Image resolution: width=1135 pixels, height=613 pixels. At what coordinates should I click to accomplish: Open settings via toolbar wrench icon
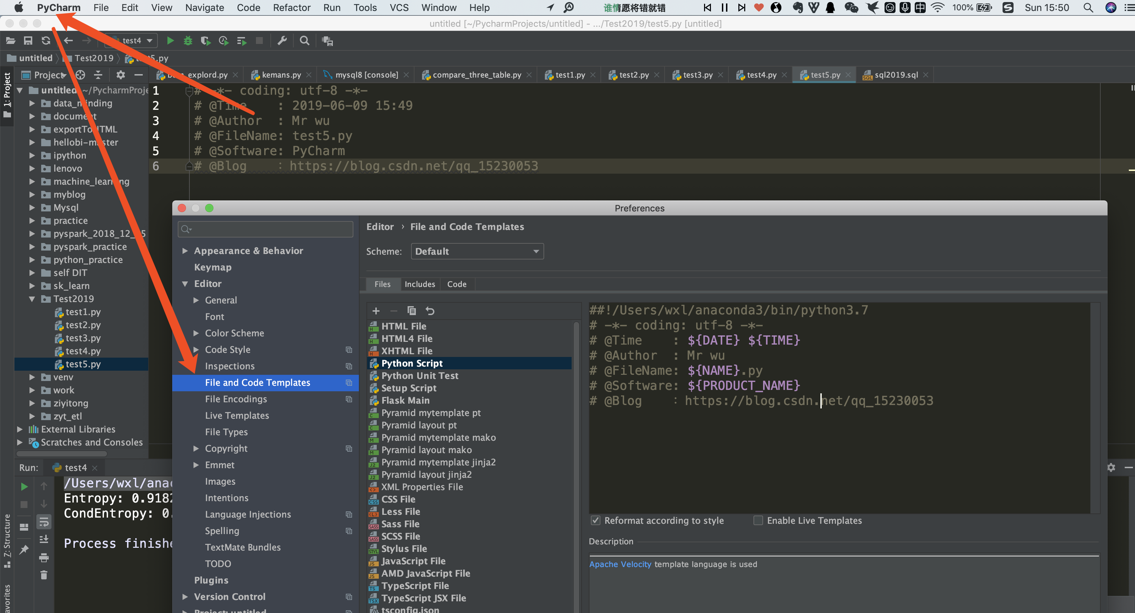tap(282, 41)
